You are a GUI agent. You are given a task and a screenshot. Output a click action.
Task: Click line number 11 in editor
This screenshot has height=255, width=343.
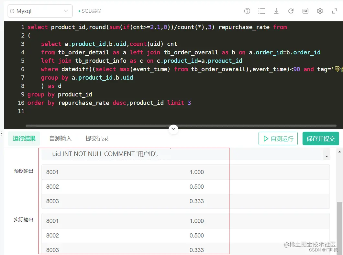click(21, 111)
